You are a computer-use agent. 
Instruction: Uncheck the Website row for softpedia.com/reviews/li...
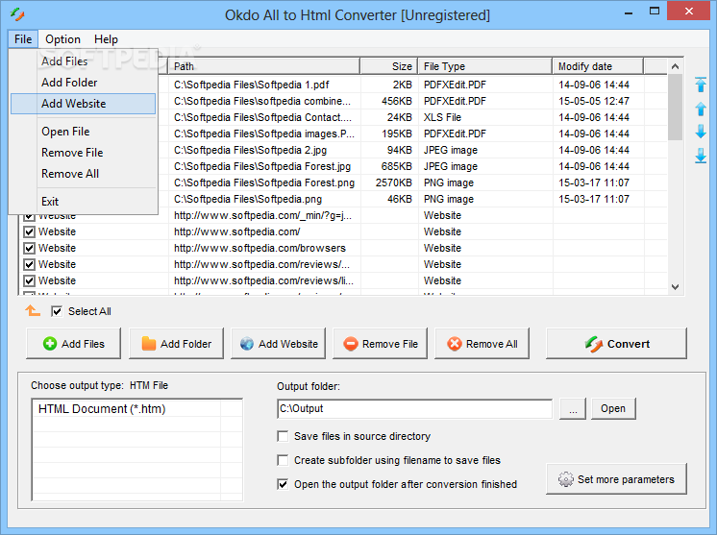[x=29, y=280]
